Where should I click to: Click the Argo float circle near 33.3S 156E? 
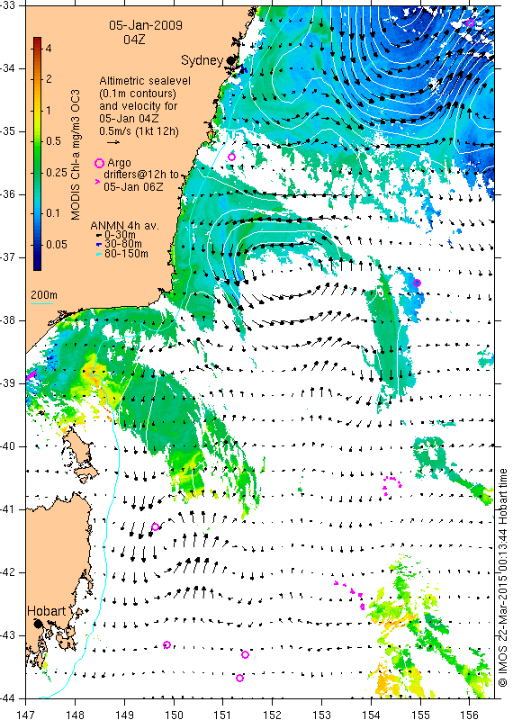pyautogui.click(x=471, y=23)
